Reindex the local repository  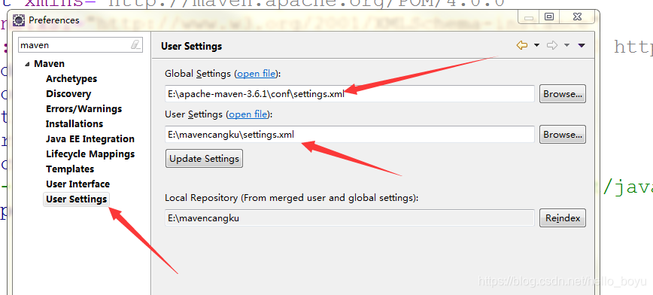563,218
